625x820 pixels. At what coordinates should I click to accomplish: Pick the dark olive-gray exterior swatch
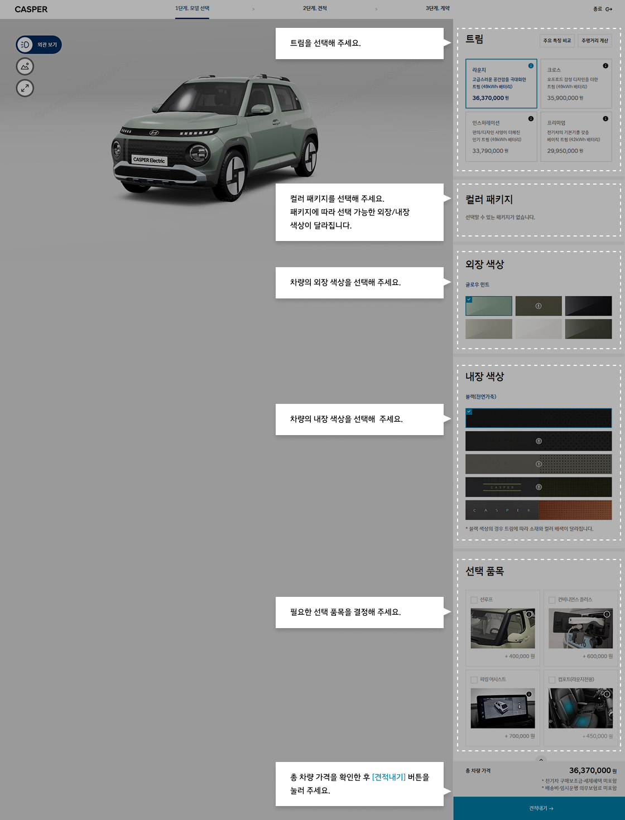tap(588, 329)
